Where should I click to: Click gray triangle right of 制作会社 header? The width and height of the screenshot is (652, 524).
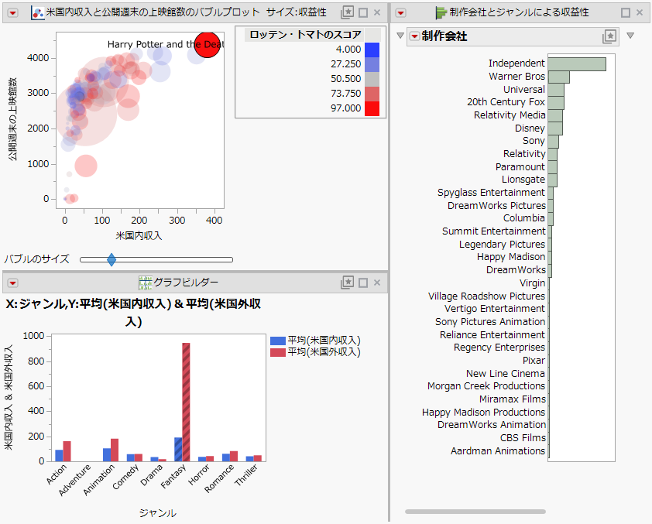(630, 36)
